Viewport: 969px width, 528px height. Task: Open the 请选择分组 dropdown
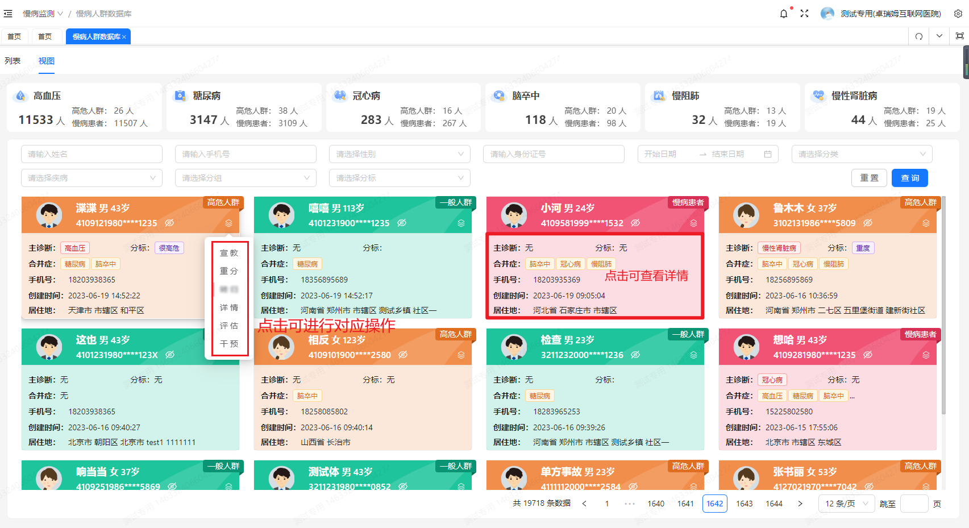246,178
